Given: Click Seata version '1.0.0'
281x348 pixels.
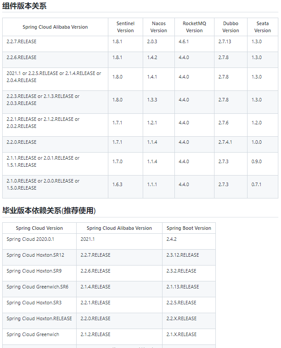Looking at the screenshot, I should [256, 142].
